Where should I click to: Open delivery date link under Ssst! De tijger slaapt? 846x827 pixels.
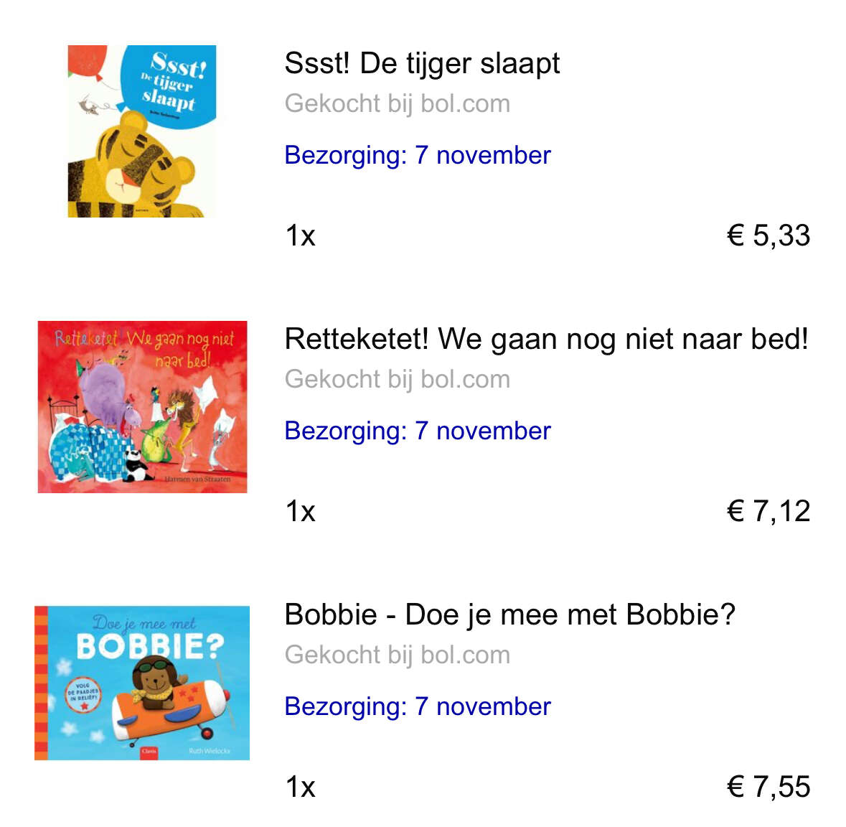coord(418,156)
